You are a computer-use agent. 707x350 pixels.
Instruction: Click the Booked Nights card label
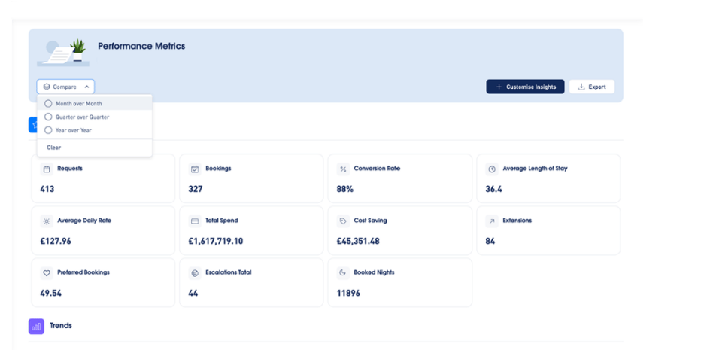(375, 272)
